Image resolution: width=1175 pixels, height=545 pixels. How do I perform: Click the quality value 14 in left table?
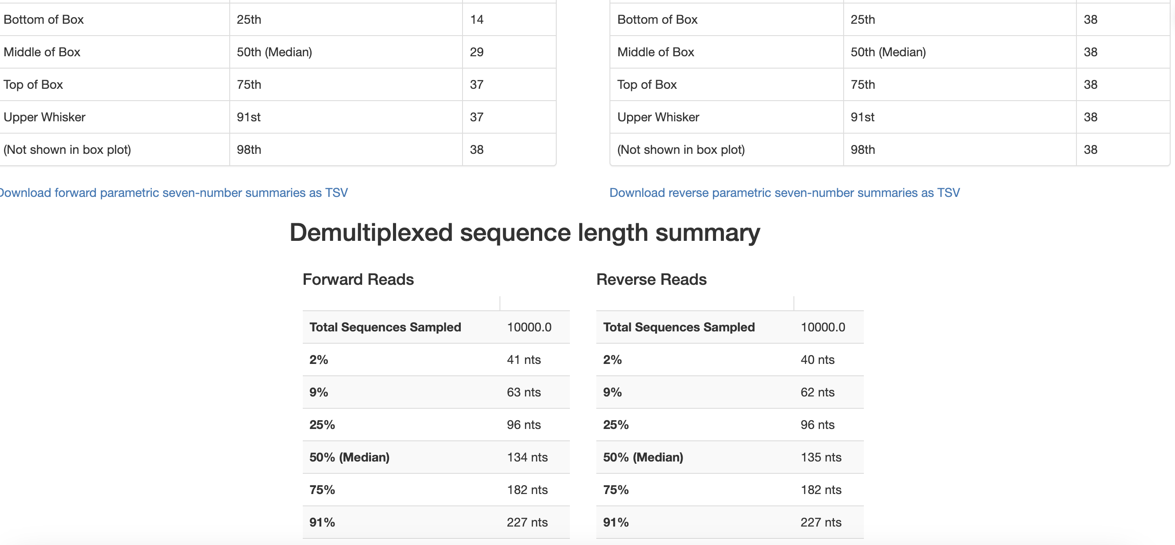[x=477, y=20]
